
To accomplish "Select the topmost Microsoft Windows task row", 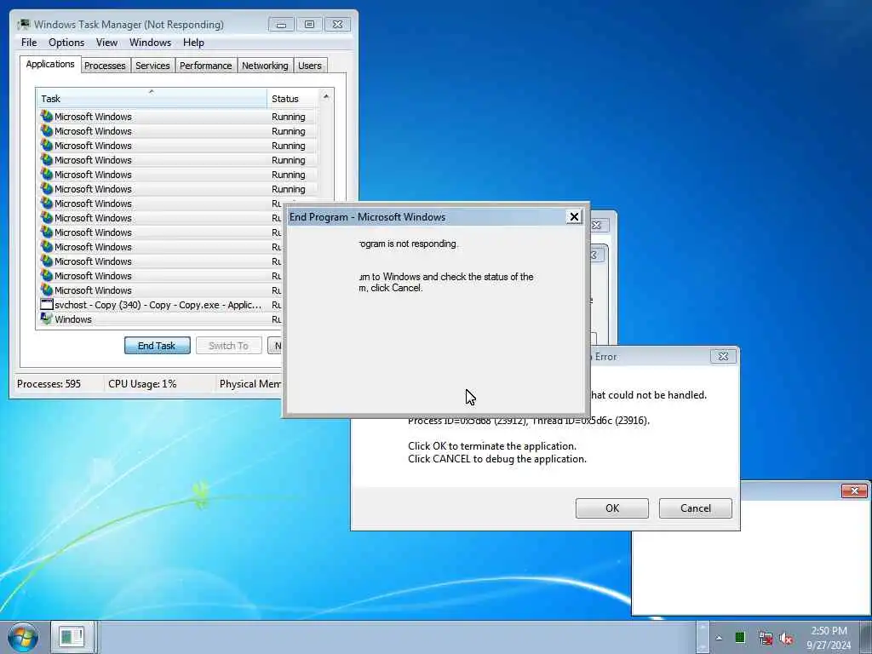I will click(177, 117).
